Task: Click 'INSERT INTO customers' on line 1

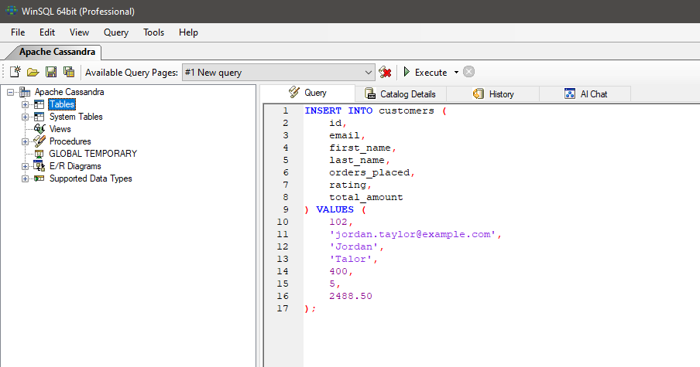Action: point(369,110)
